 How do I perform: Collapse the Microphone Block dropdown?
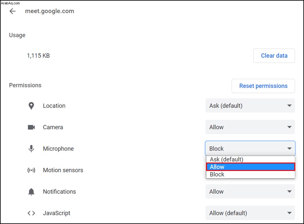click(250, 149)
